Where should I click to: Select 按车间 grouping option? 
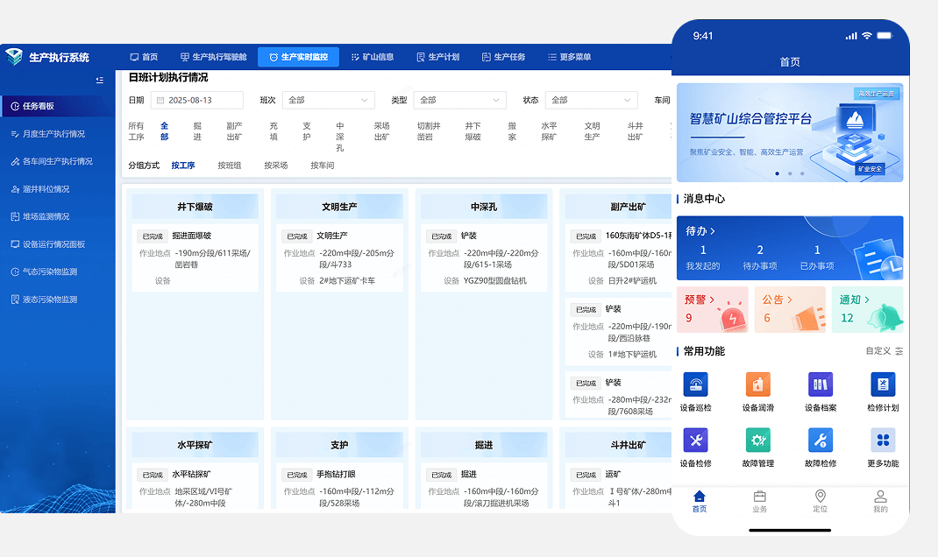(x=323, y=166)
